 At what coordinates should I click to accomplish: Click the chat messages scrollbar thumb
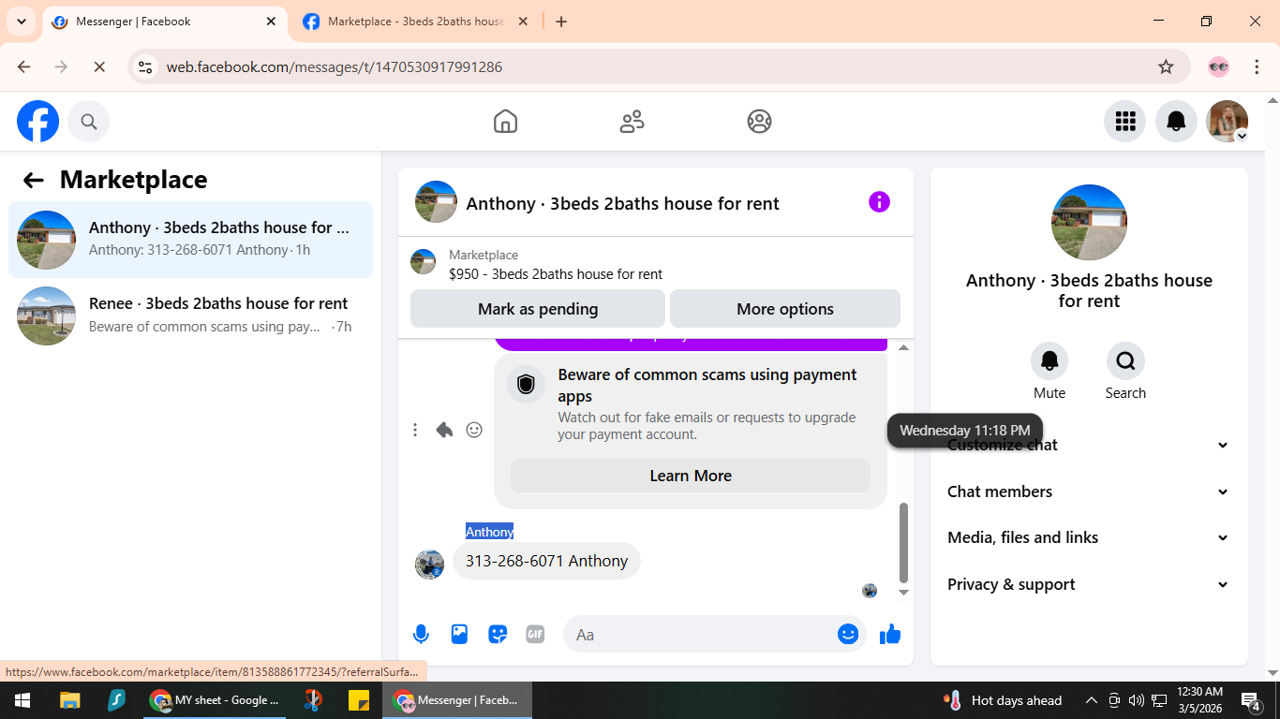pos(903,543)
